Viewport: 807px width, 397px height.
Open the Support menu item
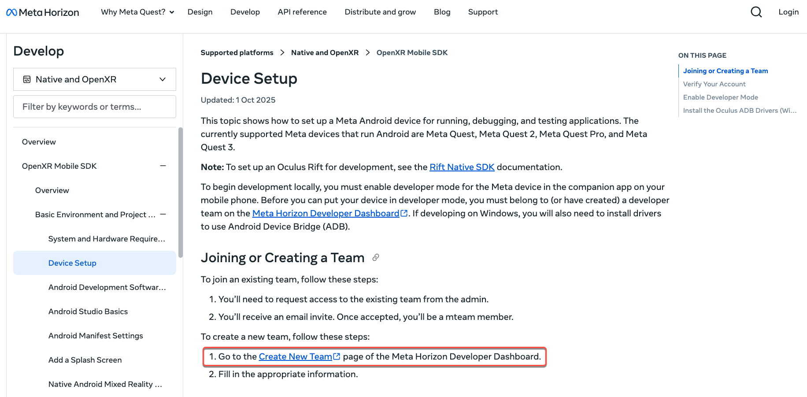[x=483, y=12]
